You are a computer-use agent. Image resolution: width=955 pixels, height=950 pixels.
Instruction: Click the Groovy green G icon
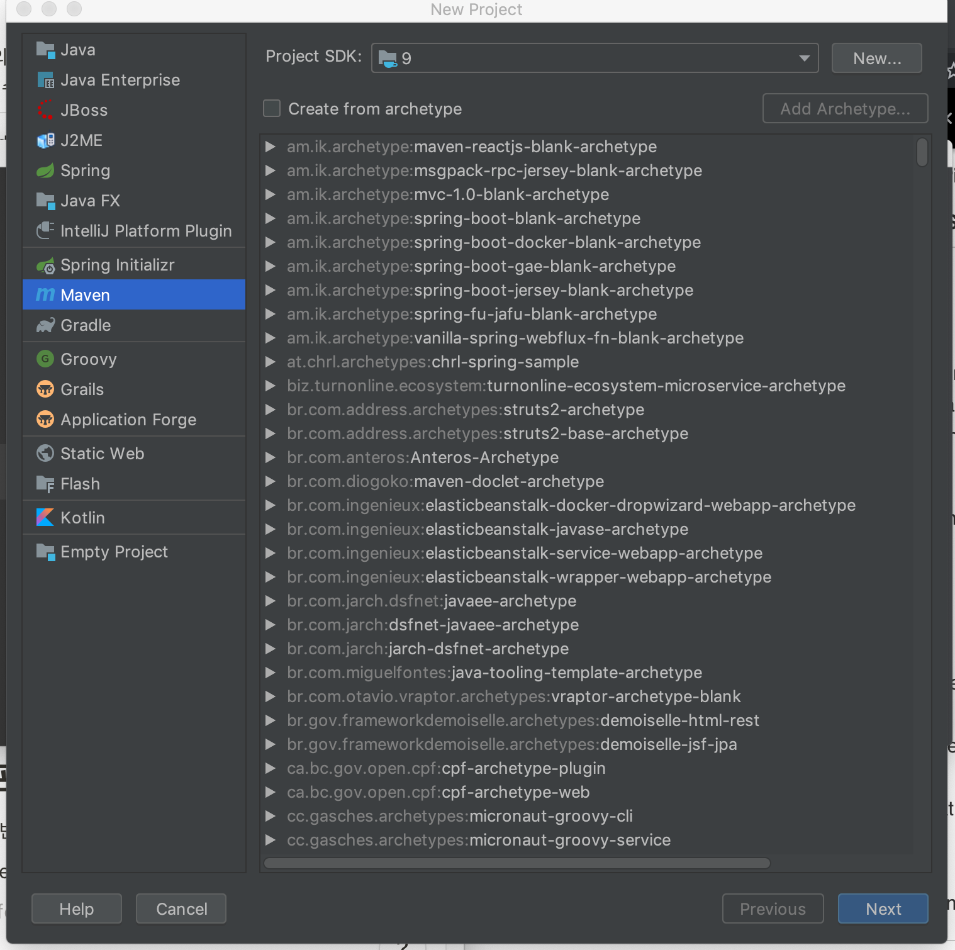(45, 359)
